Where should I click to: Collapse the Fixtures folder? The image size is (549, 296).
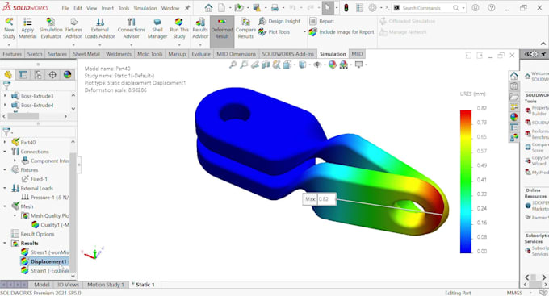tap(5, 169)
